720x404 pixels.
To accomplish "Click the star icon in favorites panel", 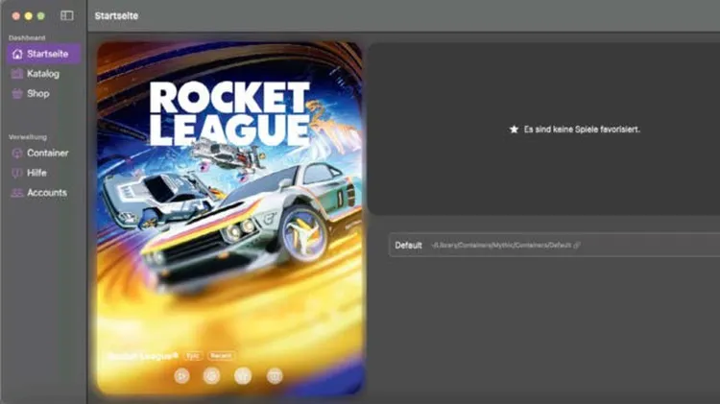I will tap(514, 130).
